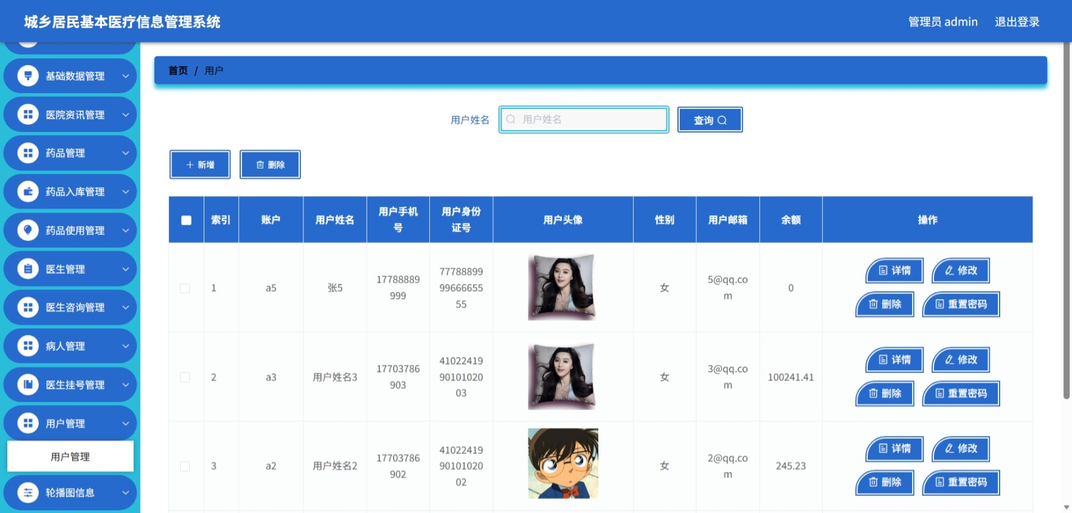The image size is (1072, 513).
Task: Click the avatar thumbnail of 用户姓名3
Action: tap(562, 376)
